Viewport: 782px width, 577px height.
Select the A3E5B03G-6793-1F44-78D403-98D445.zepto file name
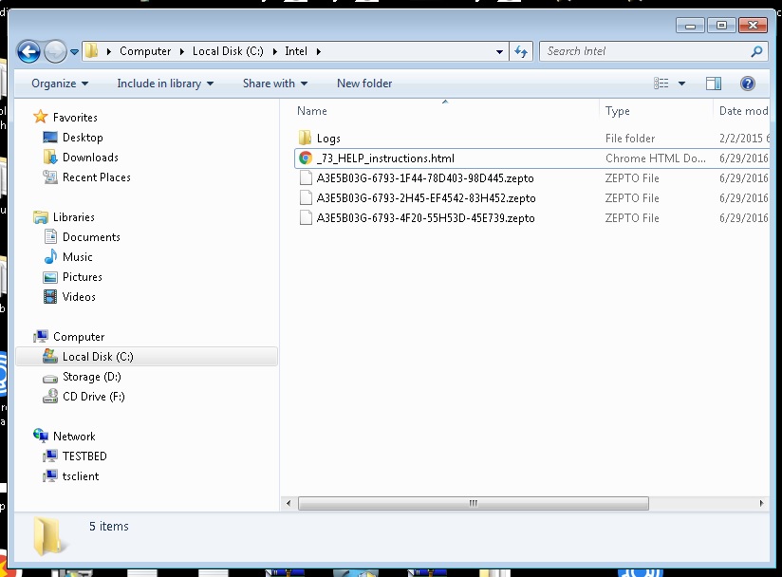coord(425,178)
